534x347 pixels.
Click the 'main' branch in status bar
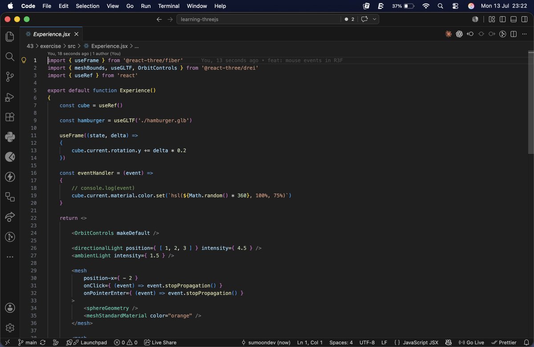(28, 343)
